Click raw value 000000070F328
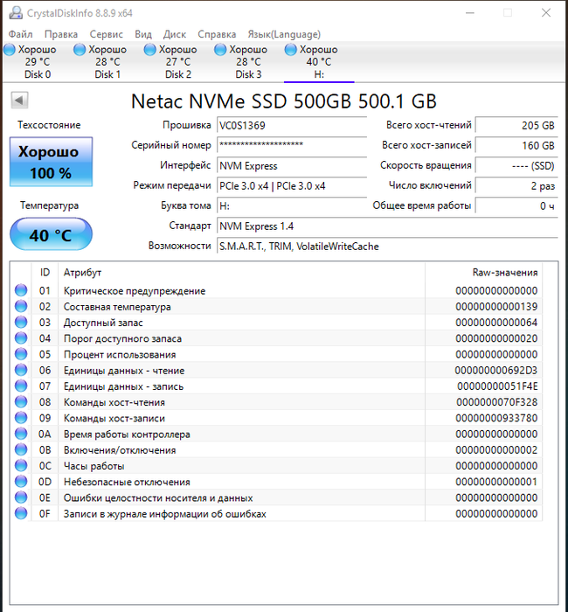The image size is (568, 612). click(x=496, y=402)
